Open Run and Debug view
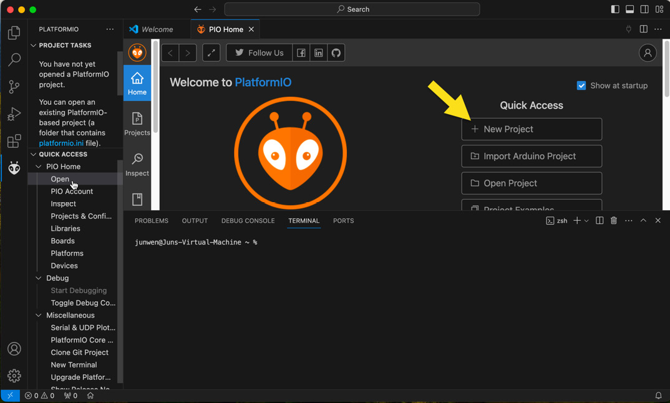This screenshot has width=670, height=403. 14,114
